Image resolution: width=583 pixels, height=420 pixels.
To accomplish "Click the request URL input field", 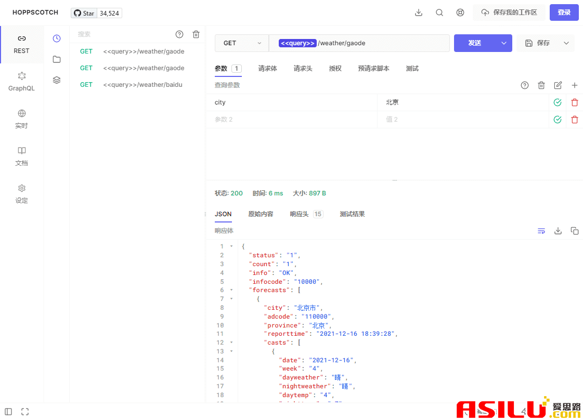I will click(x=359, y=43).
